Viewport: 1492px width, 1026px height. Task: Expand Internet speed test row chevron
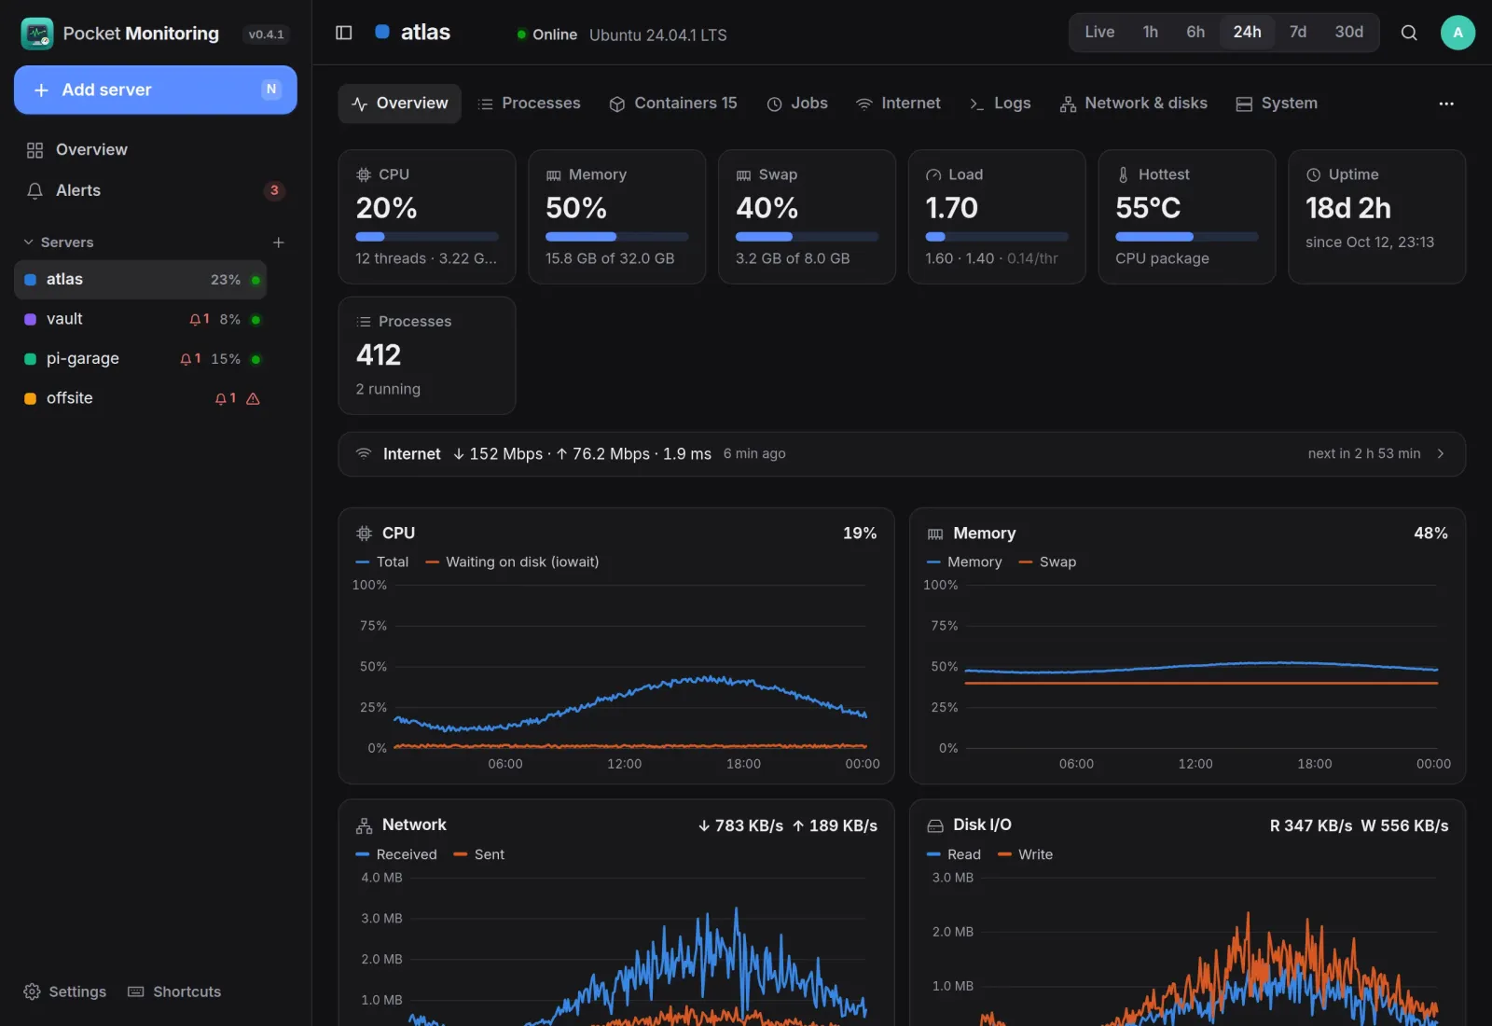pyautogui.click(x=1441, y=453)
